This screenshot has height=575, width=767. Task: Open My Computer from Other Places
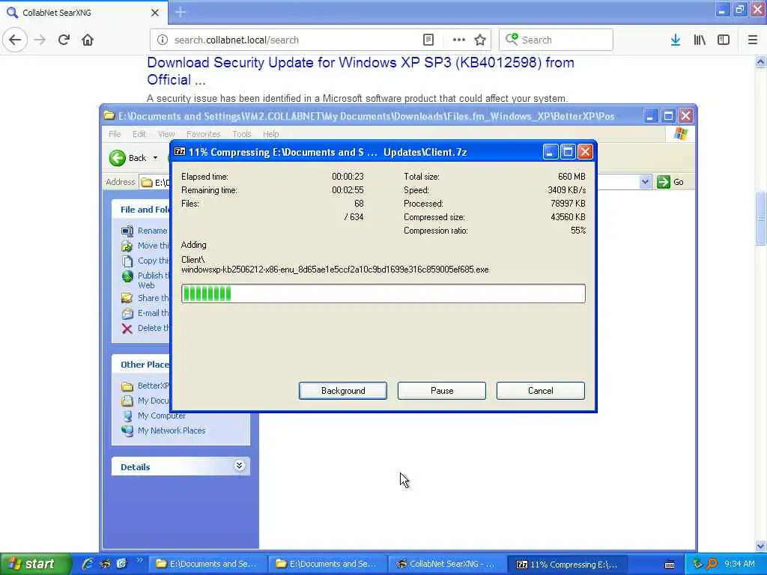(x=162, y=416)
